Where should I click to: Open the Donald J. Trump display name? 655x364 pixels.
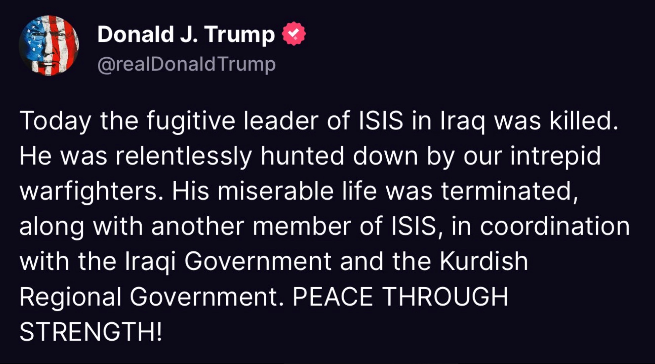[186, 34]
